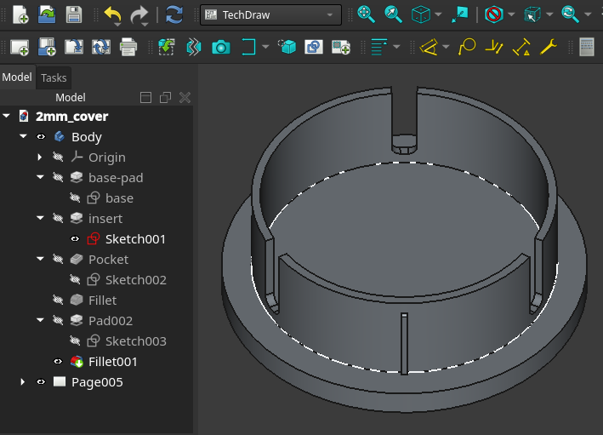
Task: Toggle visibility of Origin
Action: coord(58,157)
